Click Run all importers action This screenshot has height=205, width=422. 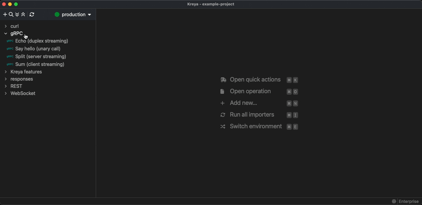pyautogui.click(x=252, y=115)
